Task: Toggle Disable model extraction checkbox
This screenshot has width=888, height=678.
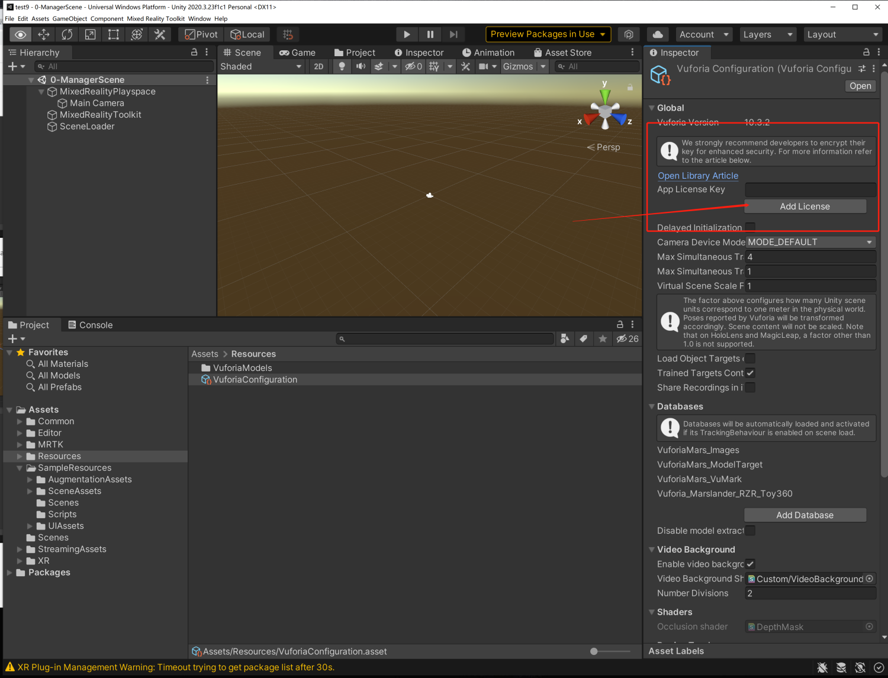Action: coord(750,531)
